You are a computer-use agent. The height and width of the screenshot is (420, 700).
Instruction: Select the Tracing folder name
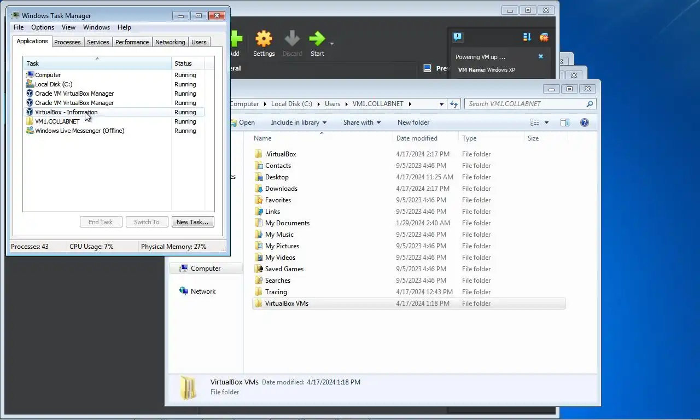[x=276, y=292]
